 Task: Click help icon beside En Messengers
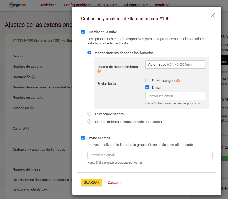(178, 81)
